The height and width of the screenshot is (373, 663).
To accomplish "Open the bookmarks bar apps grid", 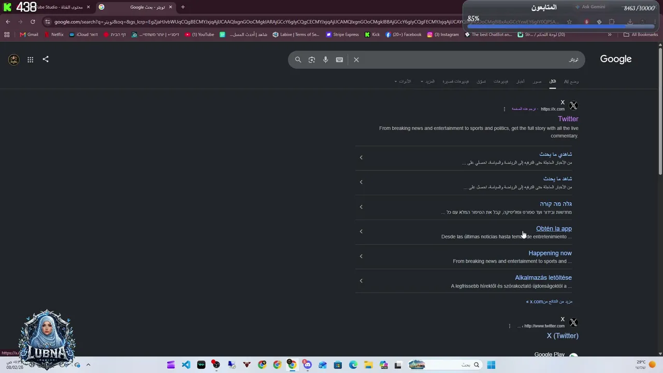I will pyautogui.click(x=7, y=35).
